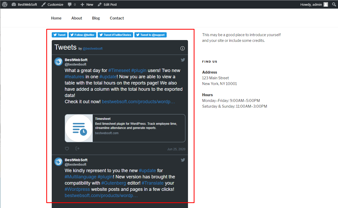Open the #Timeseet hashtag

(119, 70)
